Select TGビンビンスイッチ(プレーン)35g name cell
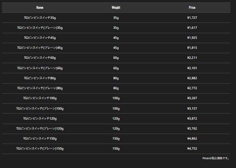 [x=40, y=28]
